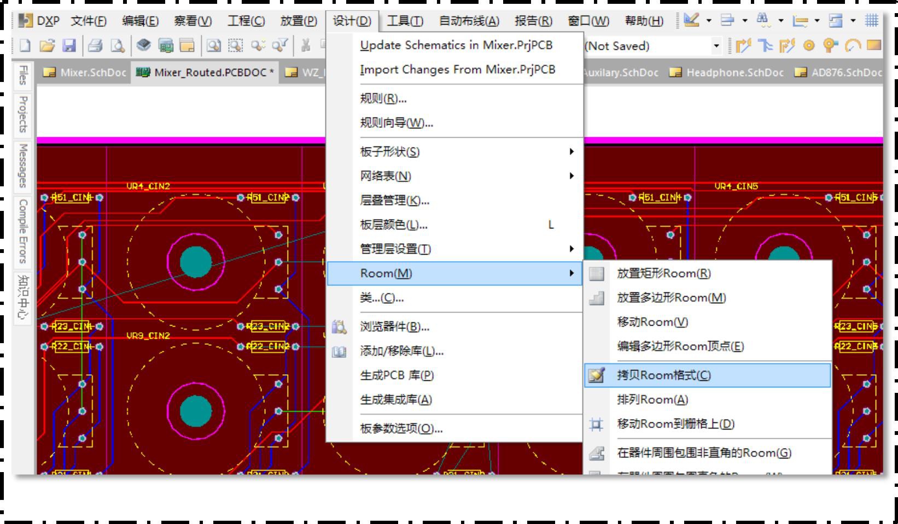The height and width of the screenshot is (524, 898).
Task: Select the interactive routing tool icon
Action: (x=743, y=46)
